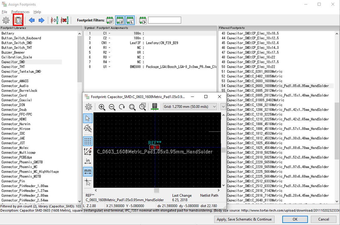
Task: Switch viewer units to millimeters
Action: point(88,172)
